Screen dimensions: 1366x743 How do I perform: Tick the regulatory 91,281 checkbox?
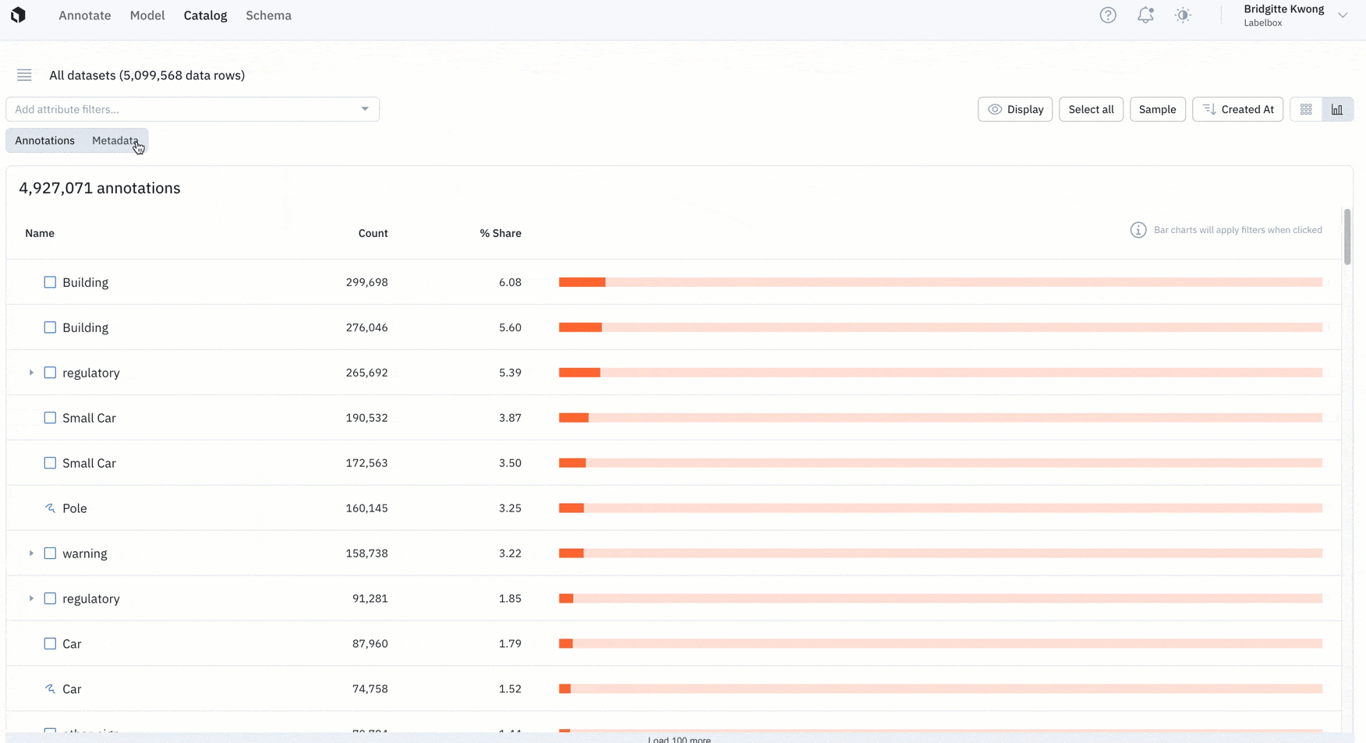tap(50, 599)
